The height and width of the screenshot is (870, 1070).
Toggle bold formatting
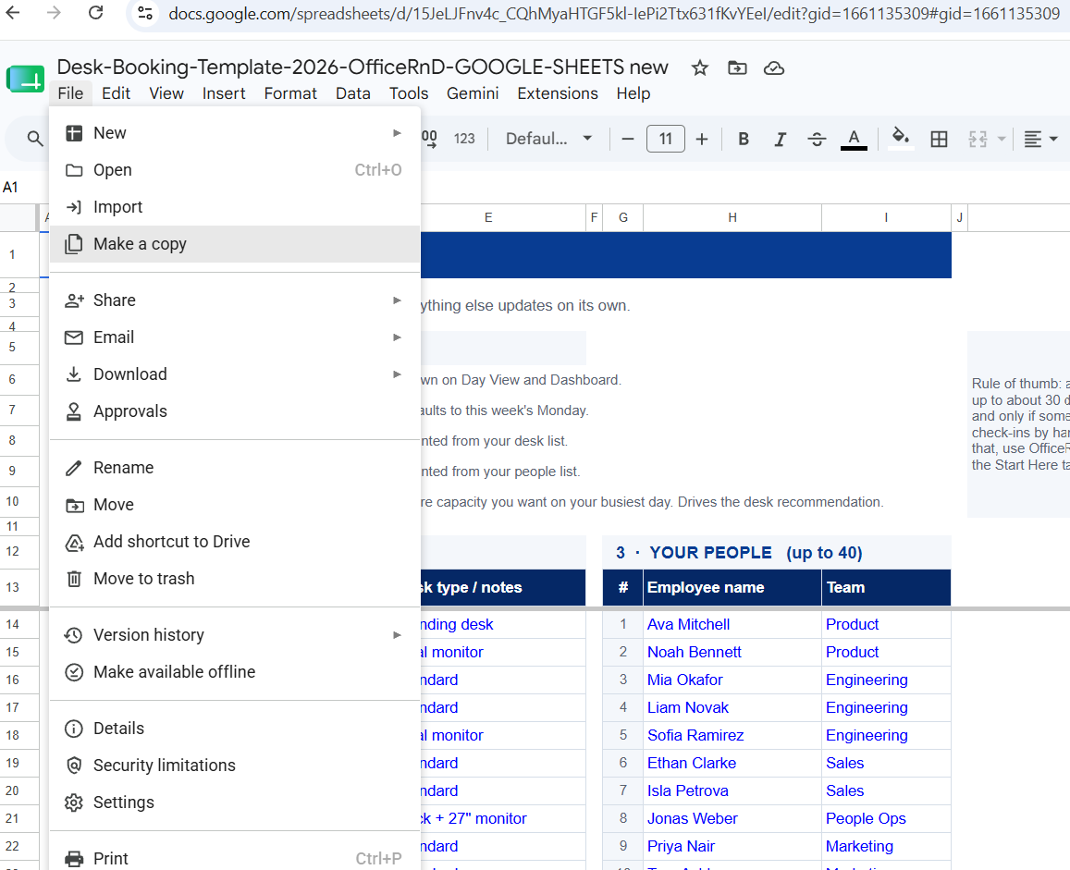[744, 139]
